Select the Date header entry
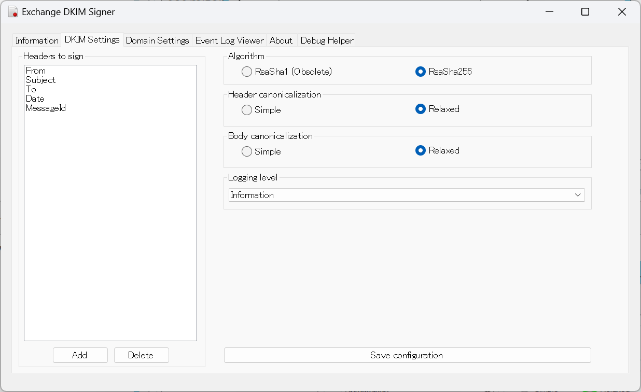Image resolution: width=641 pixels, height=392 pixels. (110, 99)
